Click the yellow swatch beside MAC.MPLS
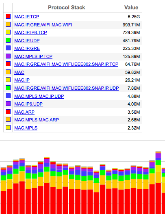 [x=8, y=128]
